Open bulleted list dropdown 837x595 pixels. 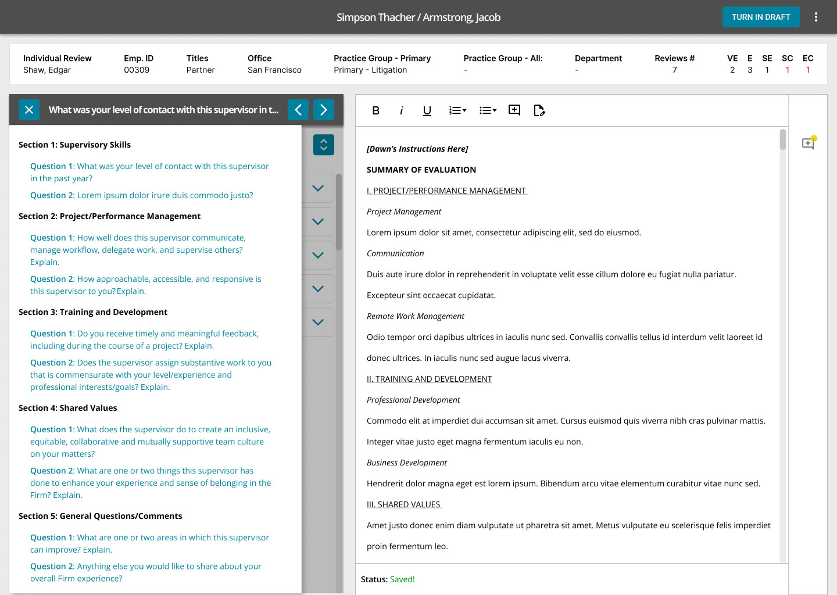[x=488, y=110]
